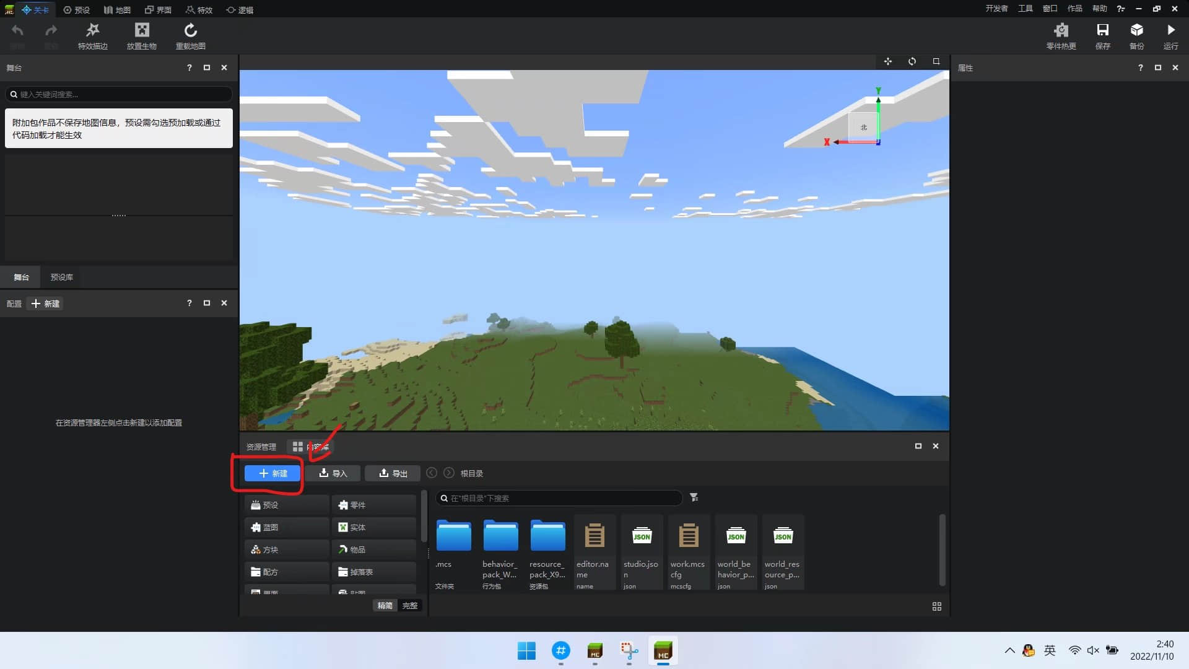1189x669 pixels.
Task: Switch to the 舞台 stage tab at the bottom
Action: pos(21,277)
